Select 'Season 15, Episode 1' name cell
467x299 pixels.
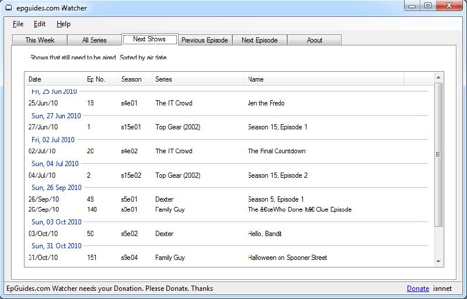tap(277, 127)
